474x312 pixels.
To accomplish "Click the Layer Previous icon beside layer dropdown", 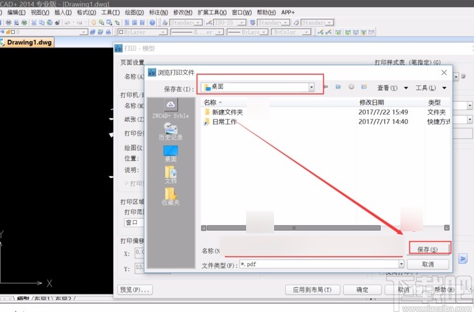I will 100,32.
